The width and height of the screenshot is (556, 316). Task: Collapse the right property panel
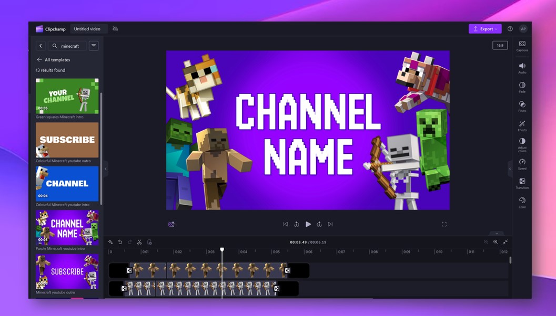[x=510, y=169]
